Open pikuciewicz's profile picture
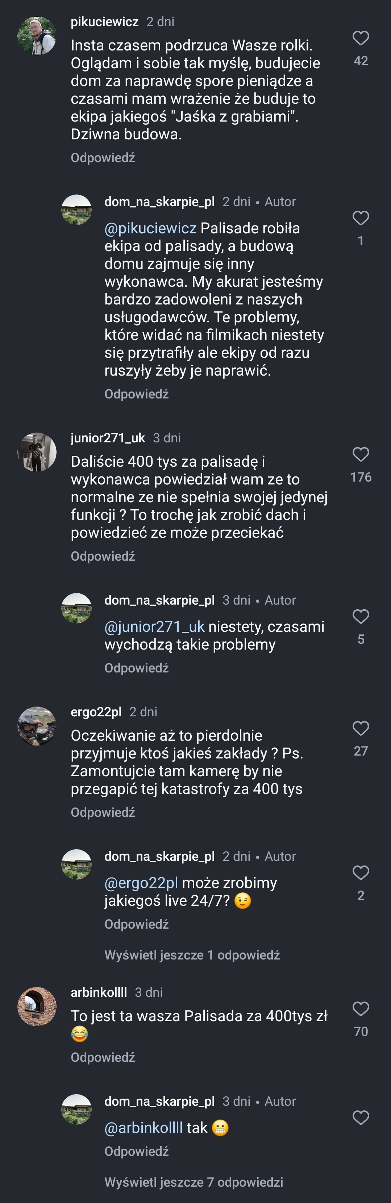The height and width of the screenshot is (1203, 391). click(37, 36)
